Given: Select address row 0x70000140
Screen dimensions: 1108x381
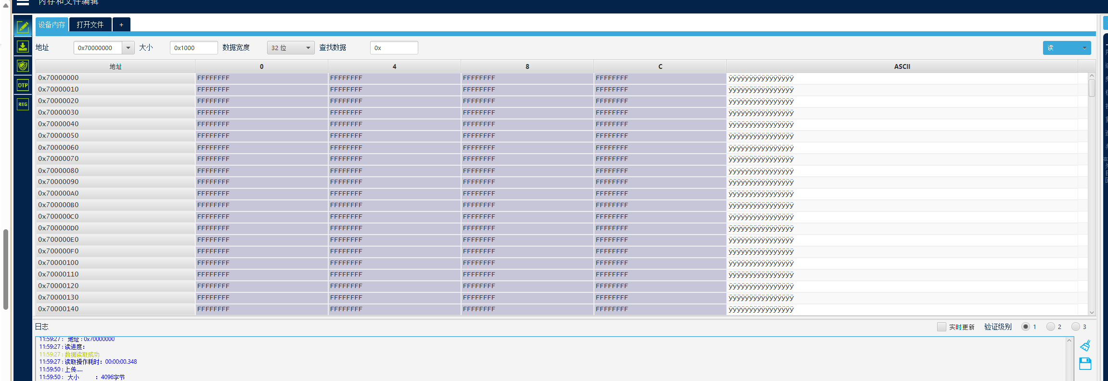Looking at the screenshot, I should point(116,309).
